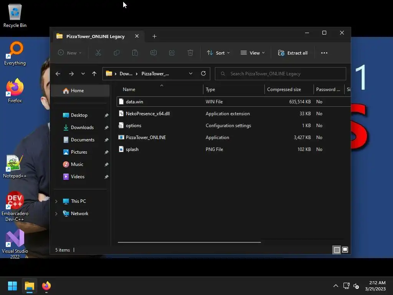Unpin Videos from Quick access
393x295 pixels.
coord(106,177)
